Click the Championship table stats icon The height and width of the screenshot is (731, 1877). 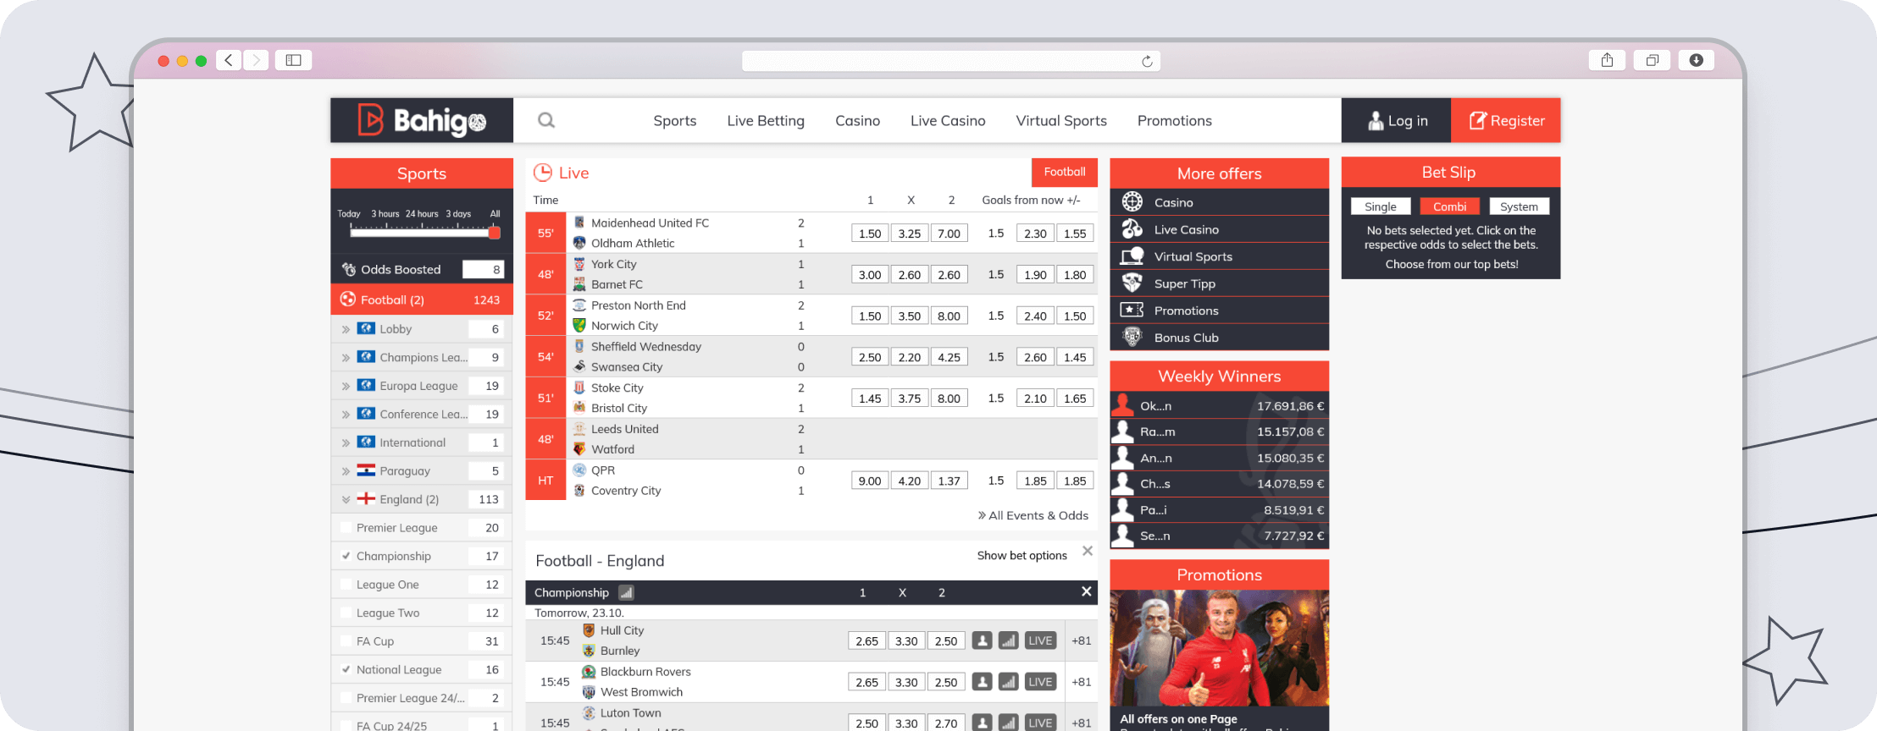pos(626,592)
